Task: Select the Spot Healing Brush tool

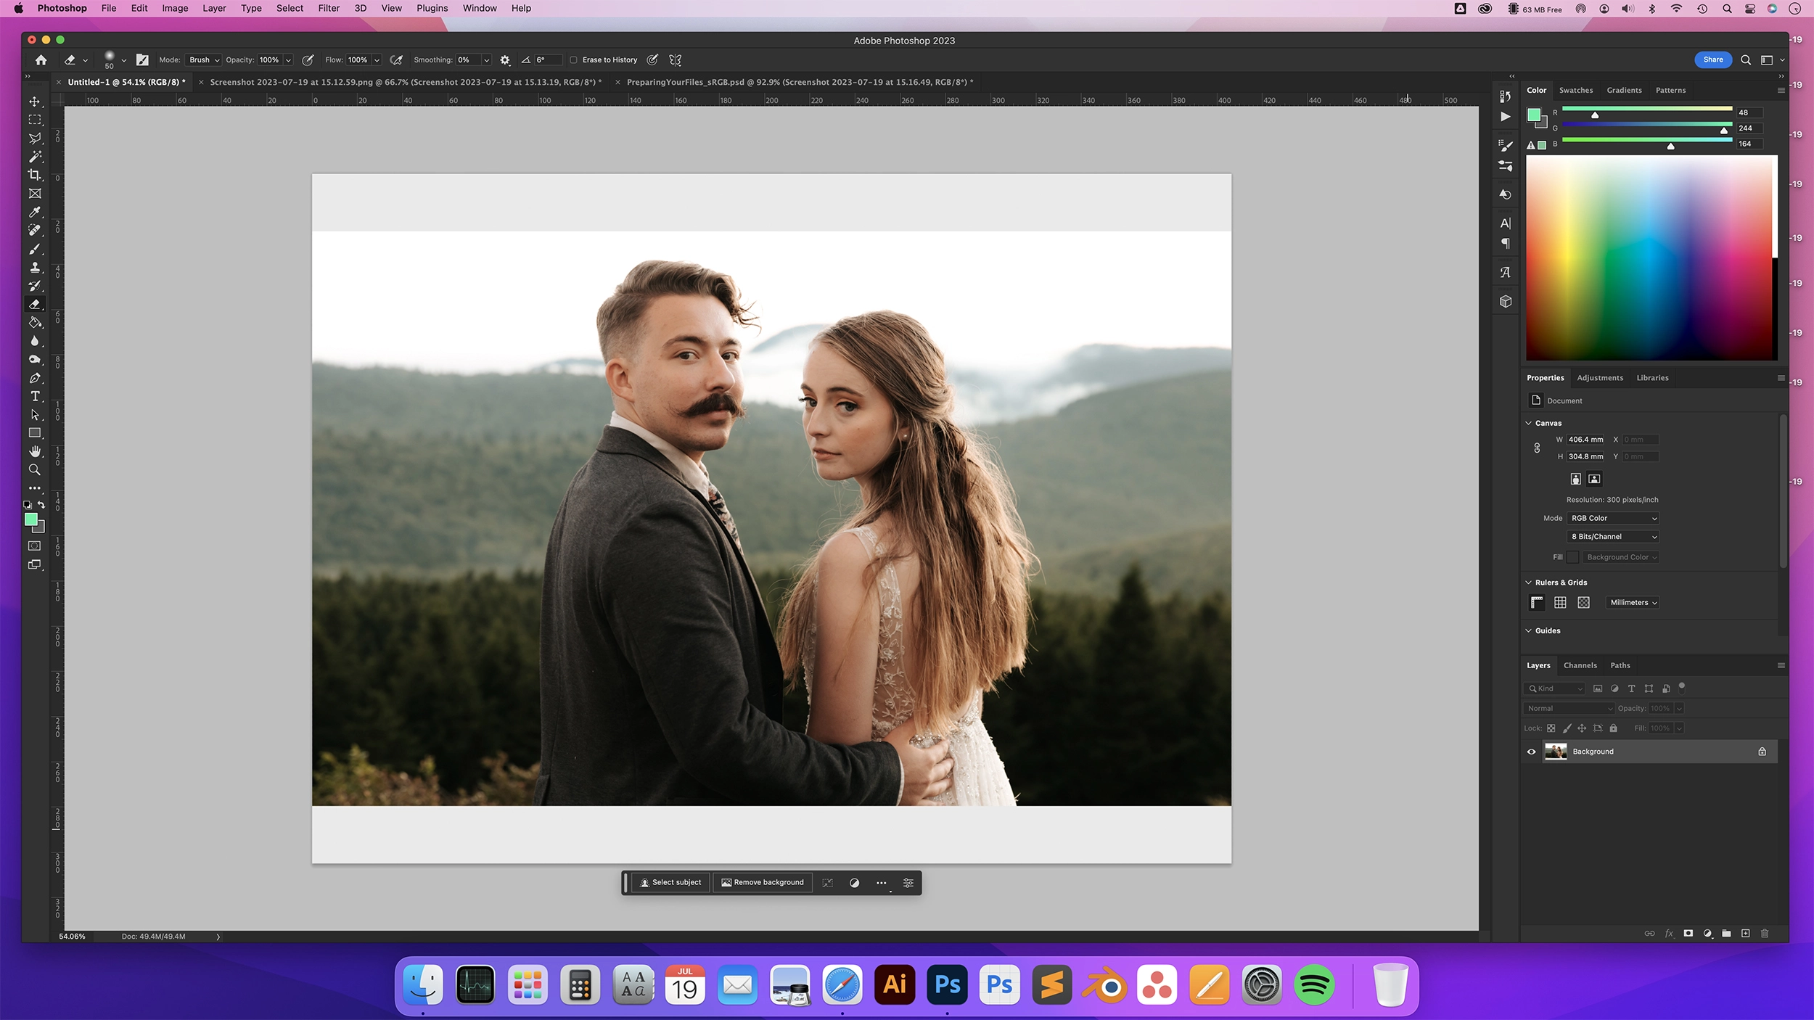Action: (34, 230)
